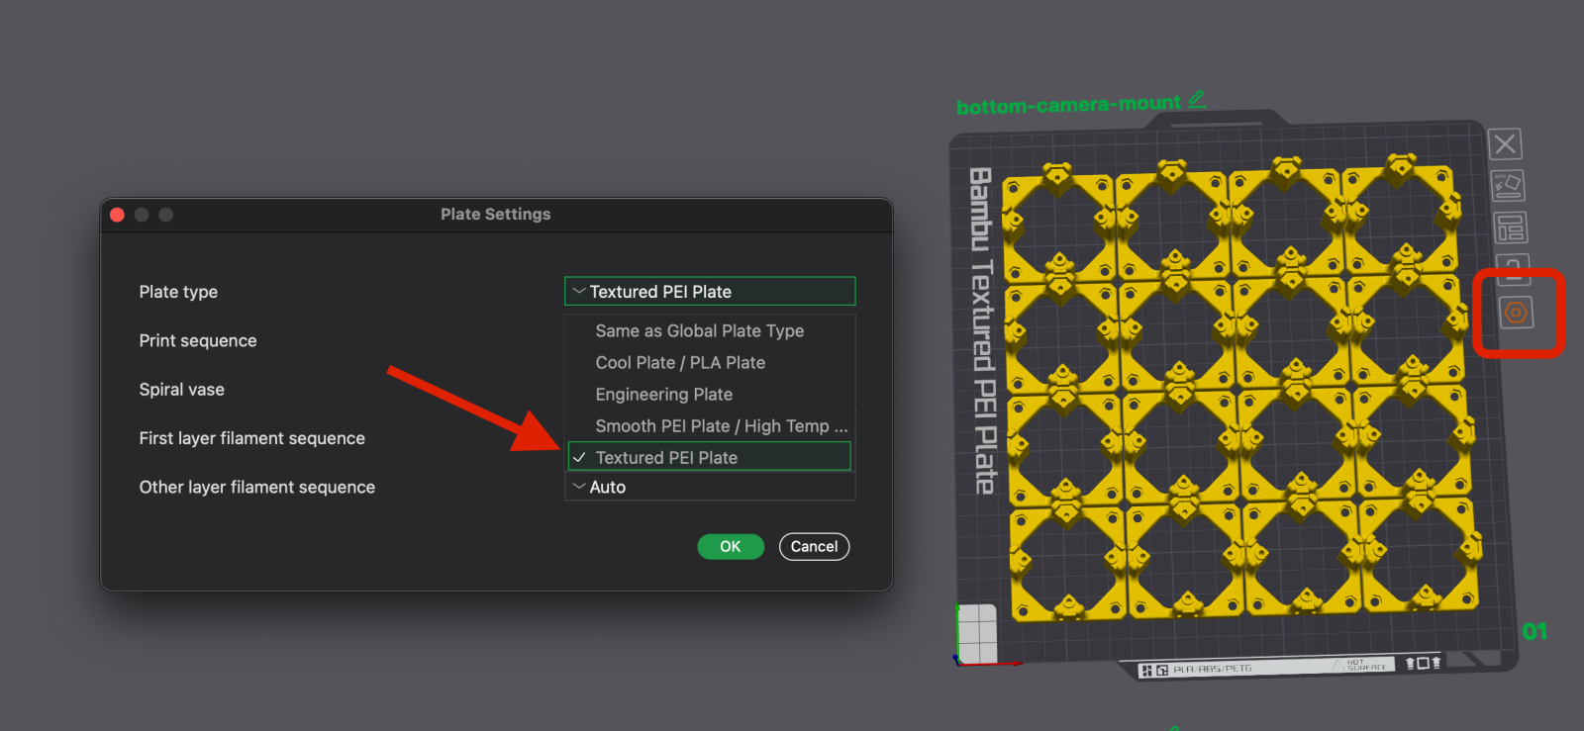Click the pencil icon to edit the plate name
Screen dimensions: 1584x731
click(x=1197, y=99)
